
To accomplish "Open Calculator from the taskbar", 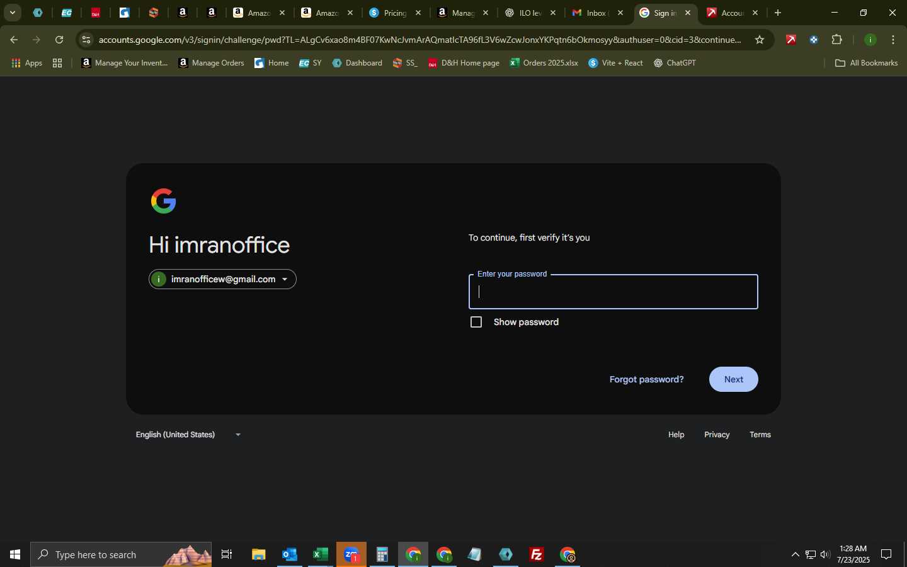I will click(382, 554).
